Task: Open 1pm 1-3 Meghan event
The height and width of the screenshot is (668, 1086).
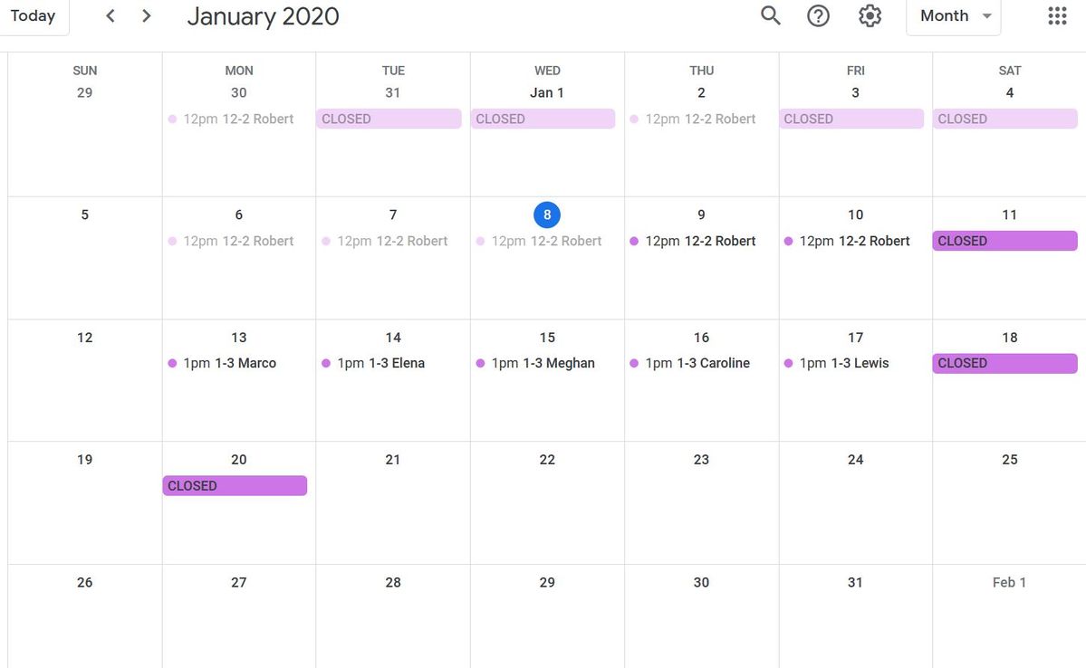Action: 535,364
